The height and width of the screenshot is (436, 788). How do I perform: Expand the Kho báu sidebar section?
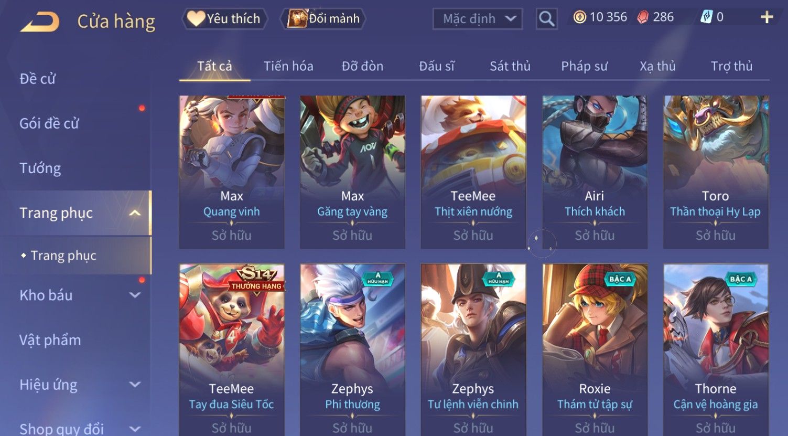[x=135, y=295]
